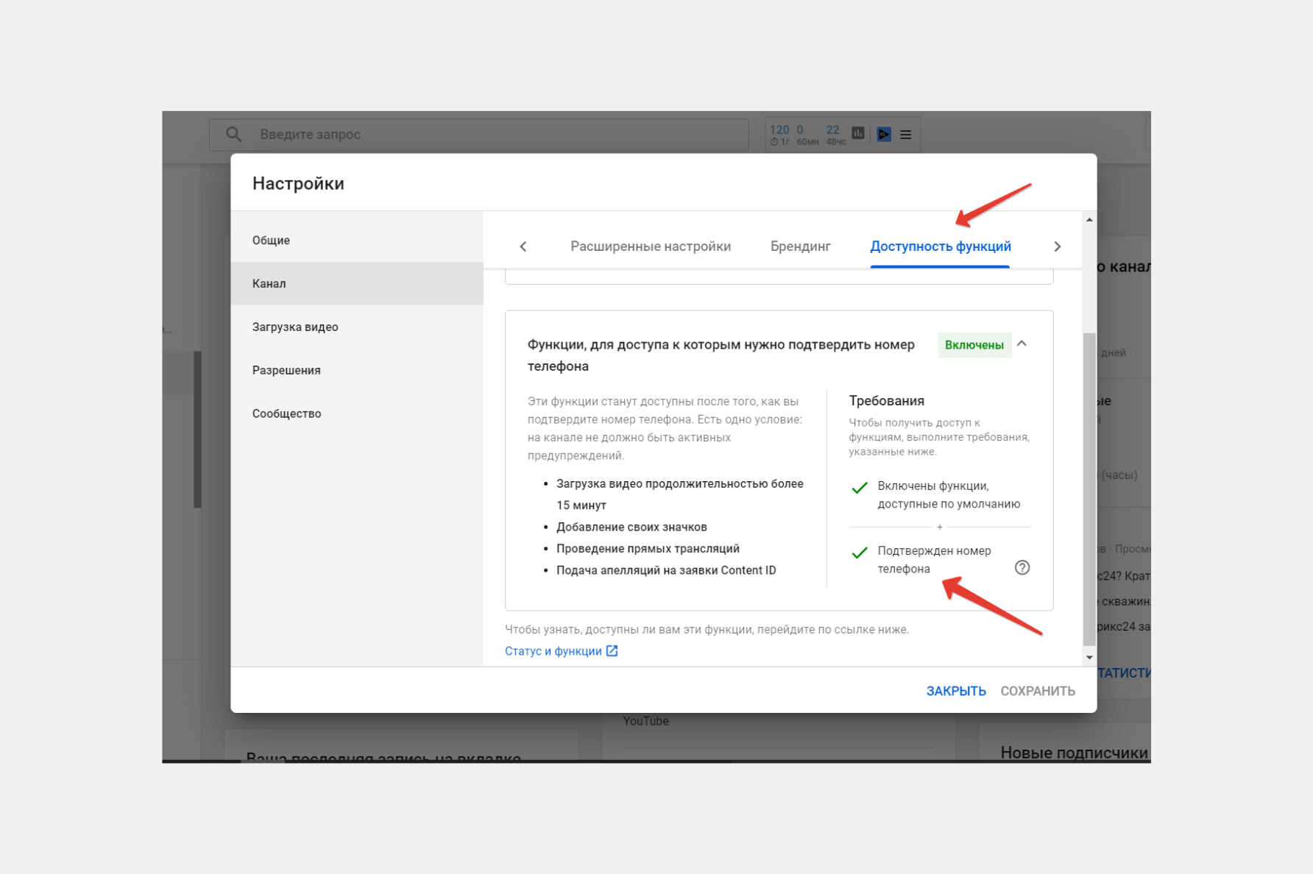Viewport: 1313px width, 874px height.
Task: Switch to the Расширенные настройки tab
Action: tap(650, 246)
